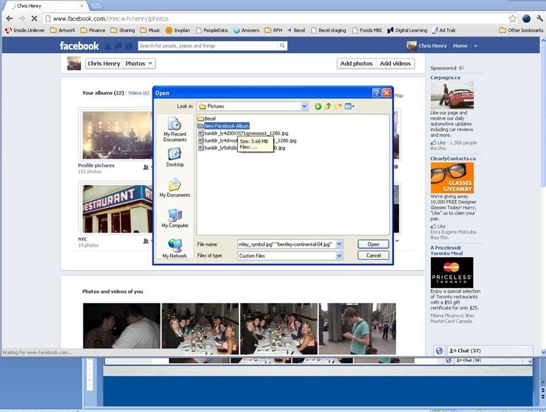Open View Menu icon in dialog

click(x=349, y=106)
